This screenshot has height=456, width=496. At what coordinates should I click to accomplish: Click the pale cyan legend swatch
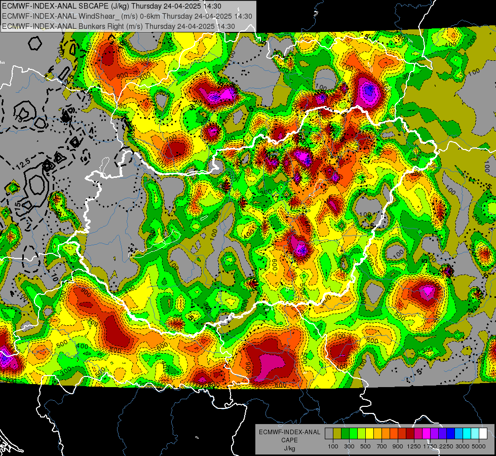tap(475, 433)
